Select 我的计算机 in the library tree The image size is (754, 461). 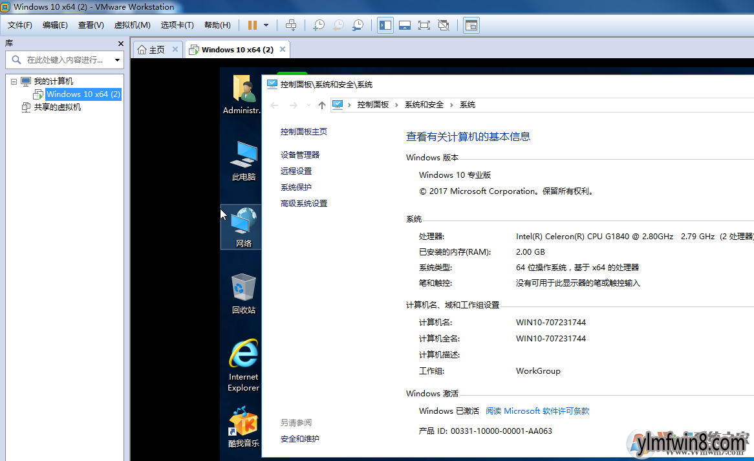click(54, 81)
